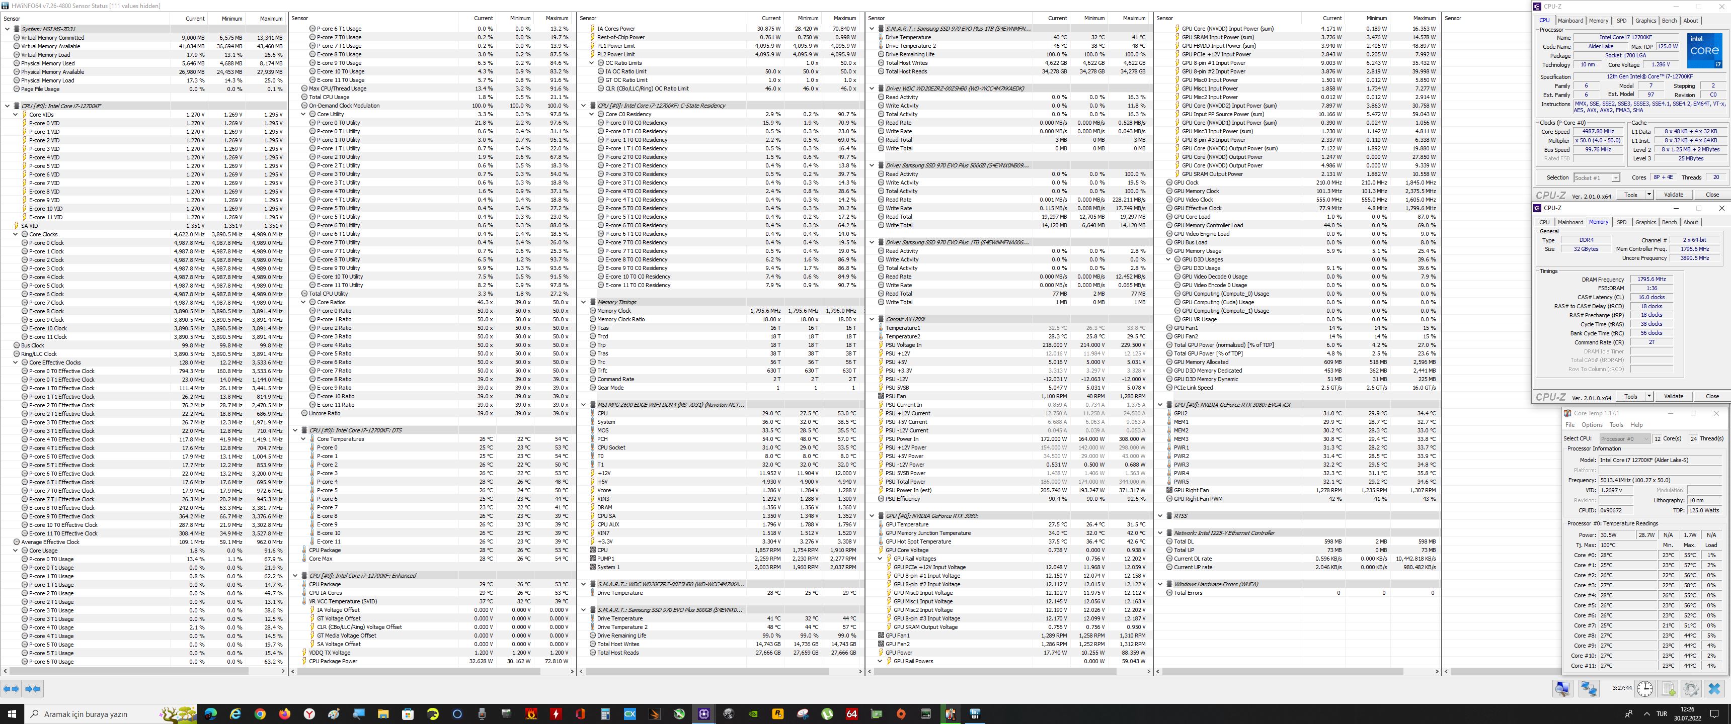Collapse the GPU Rail Voltages node

pos(880,559)
